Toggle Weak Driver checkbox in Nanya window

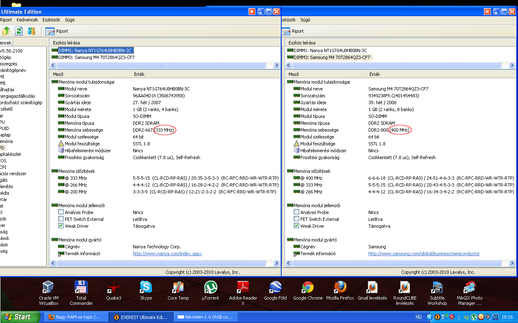coord(61,226)
